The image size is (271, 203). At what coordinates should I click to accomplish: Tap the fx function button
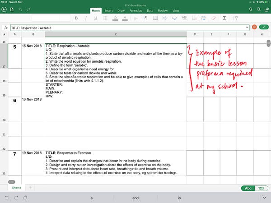pyautogui.click(x=6, y=28)
